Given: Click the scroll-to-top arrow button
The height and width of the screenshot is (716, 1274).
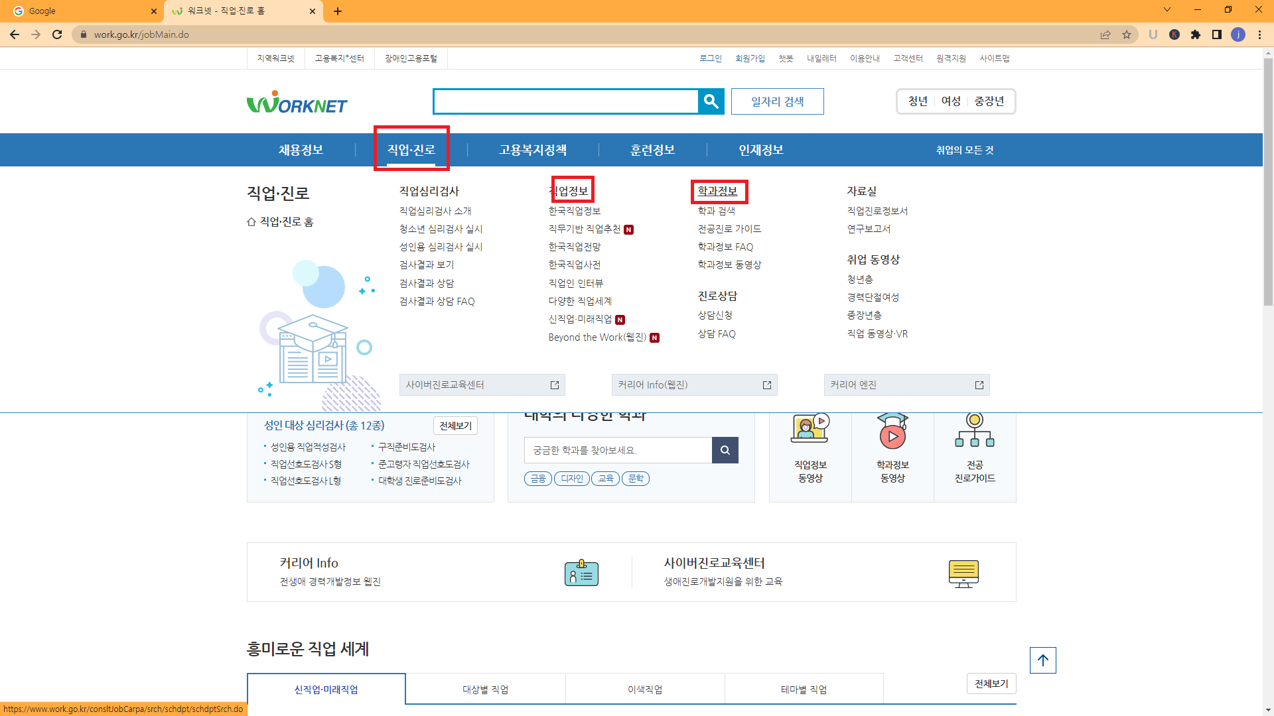Looking at the screenshot, I should click(x=1042, y=660).
